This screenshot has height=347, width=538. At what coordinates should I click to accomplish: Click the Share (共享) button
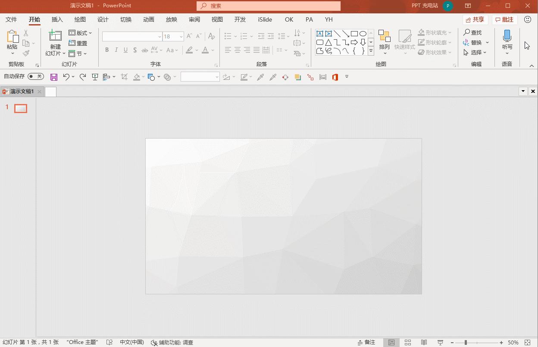pyautogui.click(x=475, y=19)
